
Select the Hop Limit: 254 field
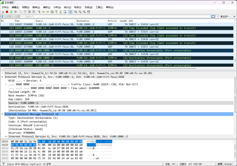point(19,99)
